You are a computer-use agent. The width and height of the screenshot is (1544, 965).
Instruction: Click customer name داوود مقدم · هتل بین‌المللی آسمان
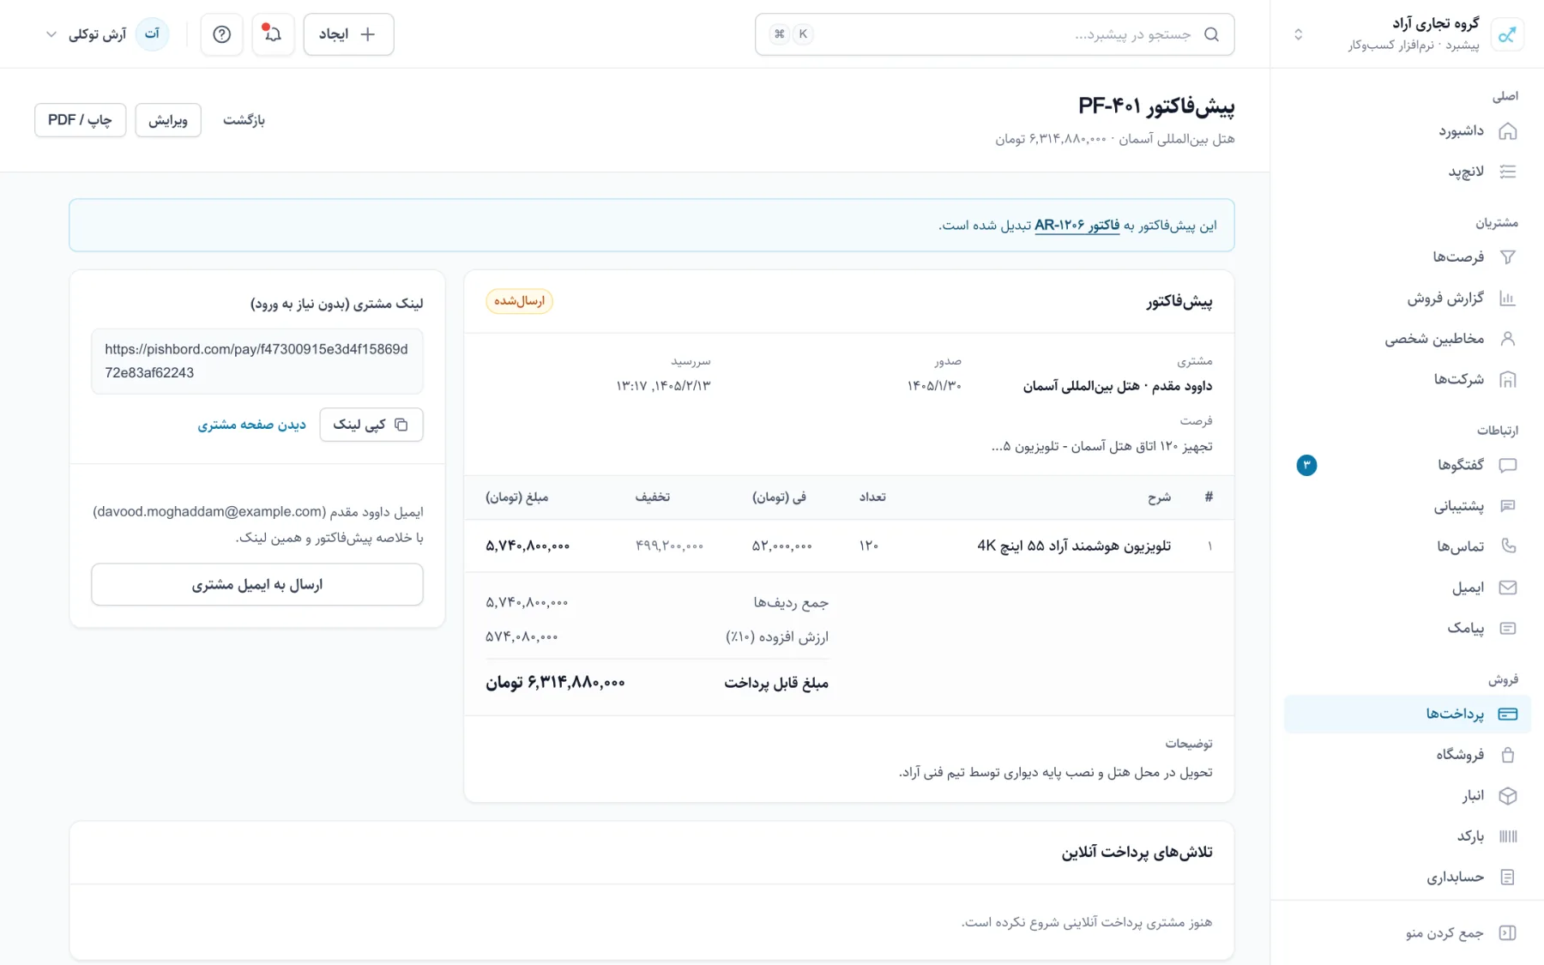[1117, 386]
